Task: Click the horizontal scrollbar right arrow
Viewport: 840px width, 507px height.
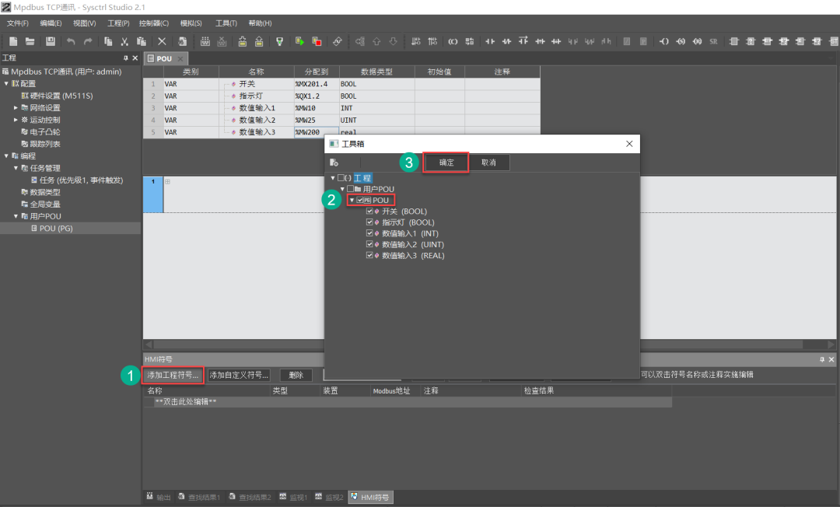Action: click(x=831, y=344)
